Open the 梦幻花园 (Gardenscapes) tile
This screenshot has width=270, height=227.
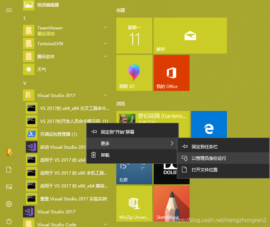click(153, 117)
